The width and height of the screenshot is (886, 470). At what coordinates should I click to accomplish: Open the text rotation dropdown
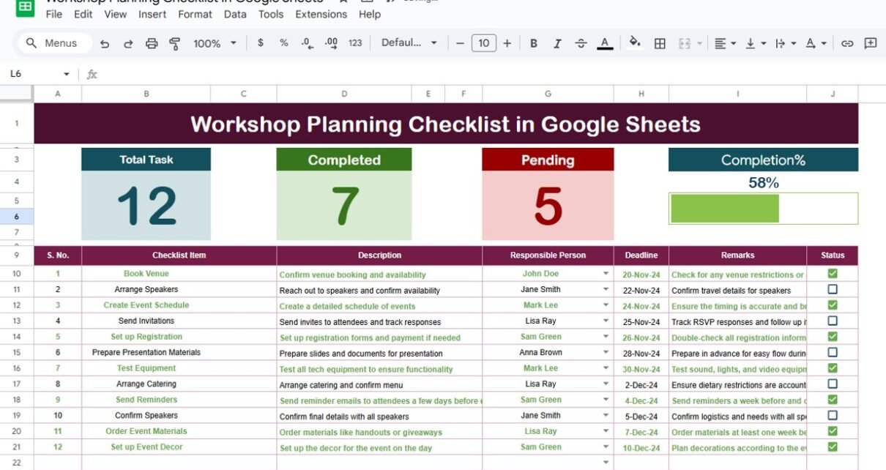click(x=815, y=43)
